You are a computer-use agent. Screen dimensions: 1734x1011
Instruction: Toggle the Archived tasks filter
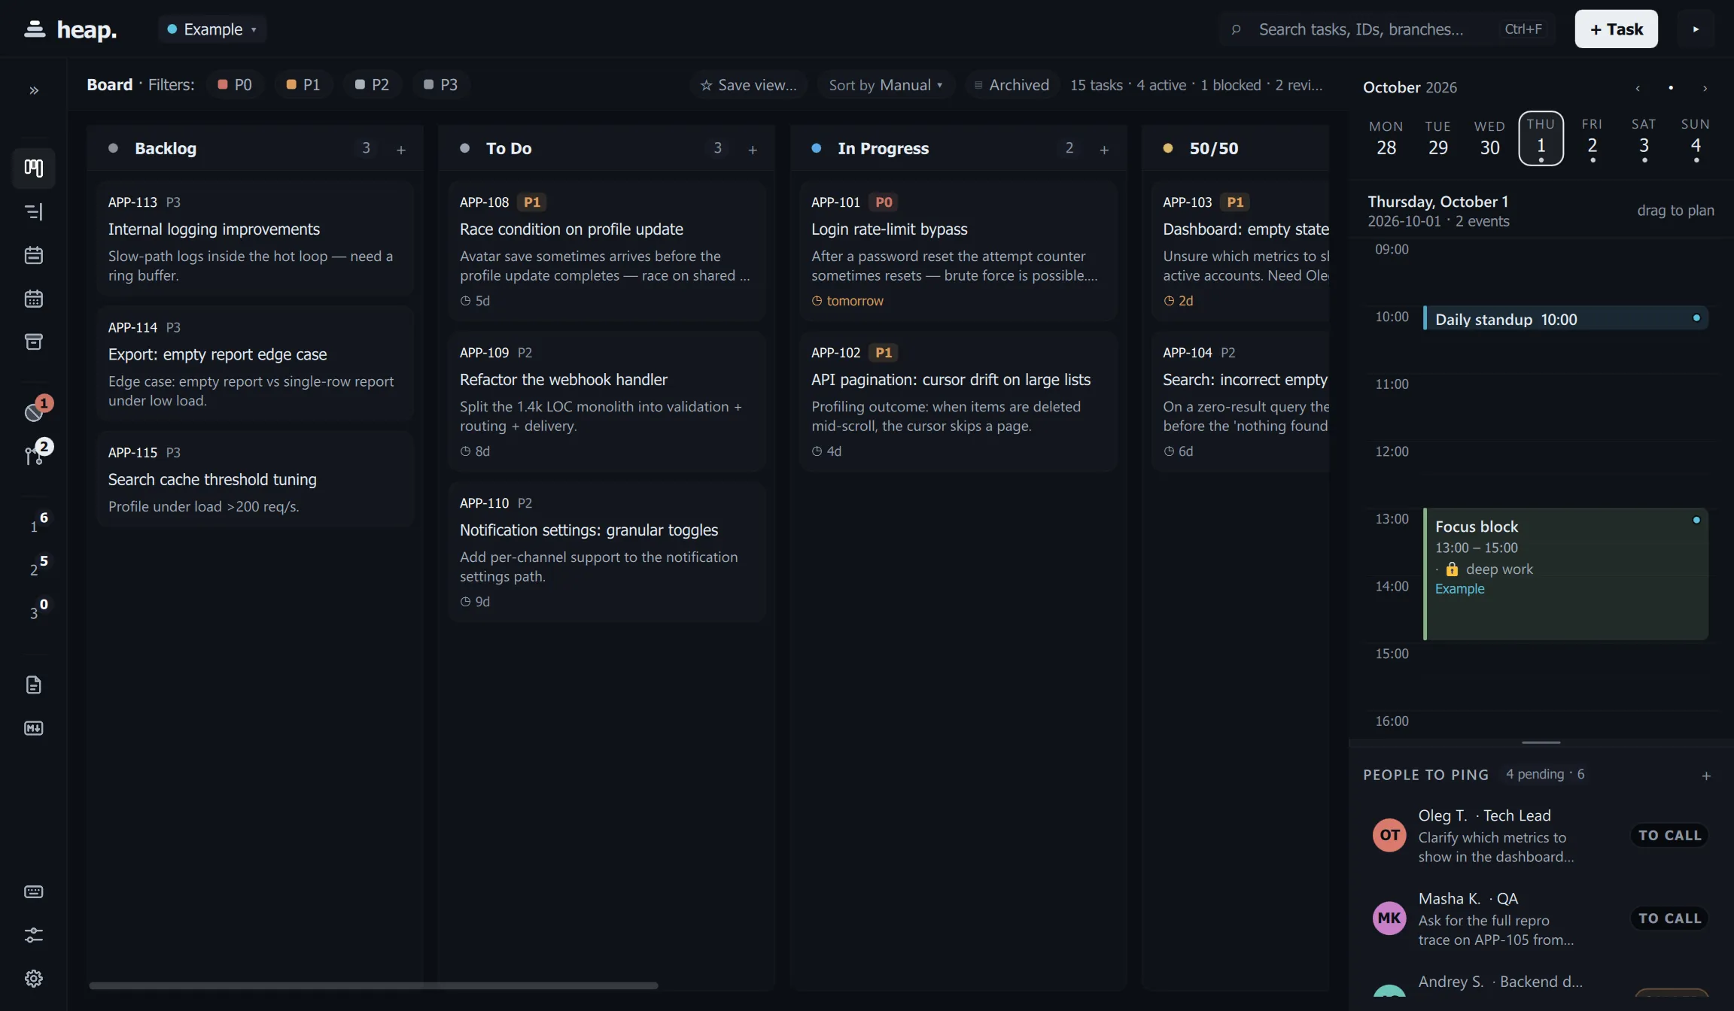1011,85
